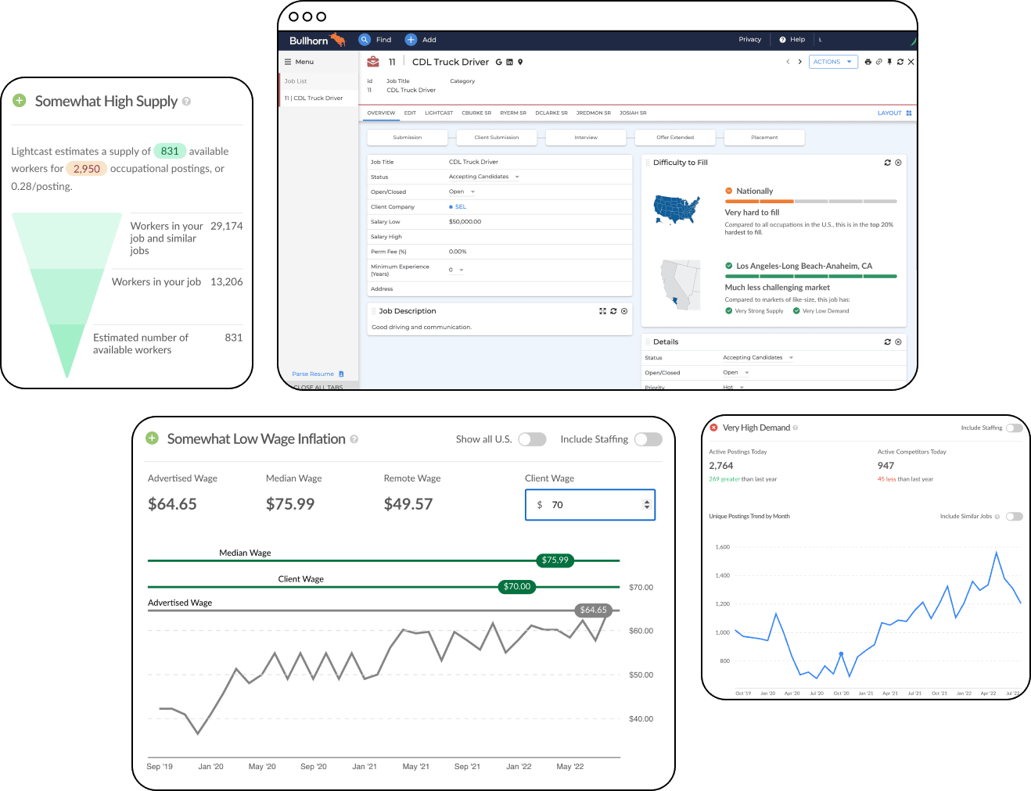This screenshot has width=1031, height=791.
Task: Click green plus icon beside Wage Inflation title
Action: coord(153,438)
